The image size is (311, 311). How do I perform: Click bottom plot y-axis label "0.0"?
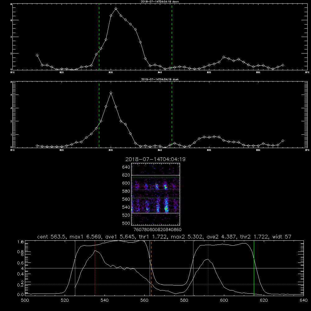20,295
